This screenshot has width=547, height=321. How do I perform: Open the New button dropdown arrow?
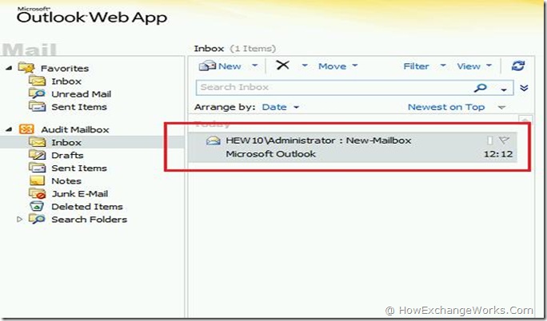pos(254,65)
